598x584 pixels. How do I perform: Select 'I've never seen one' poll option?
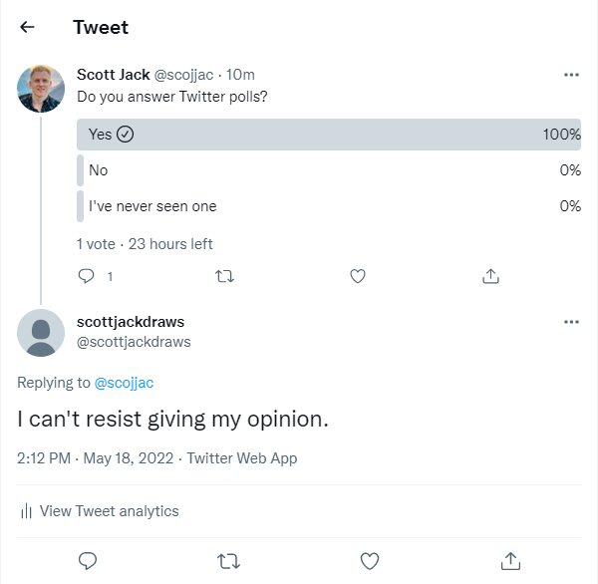pyautogui.click(x=329, y=206)
